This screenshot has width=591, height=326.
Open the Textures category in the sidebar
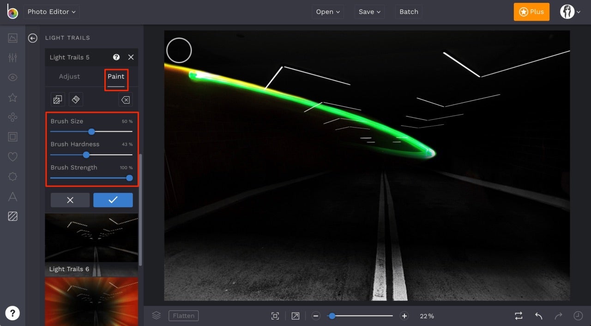pos(12,216)
